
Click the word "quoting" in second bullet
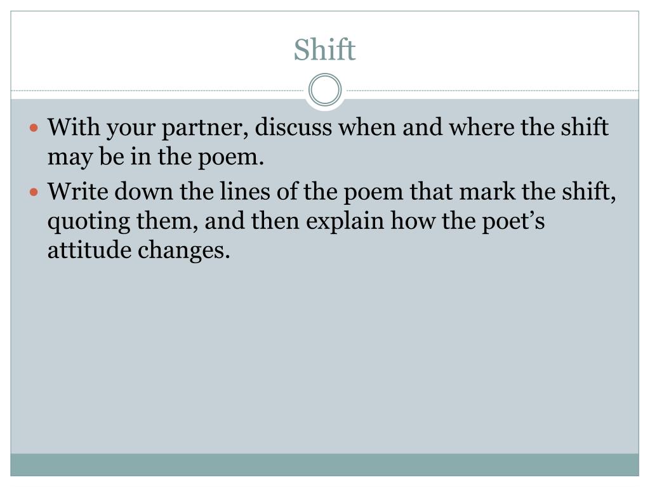pos(89,222)
